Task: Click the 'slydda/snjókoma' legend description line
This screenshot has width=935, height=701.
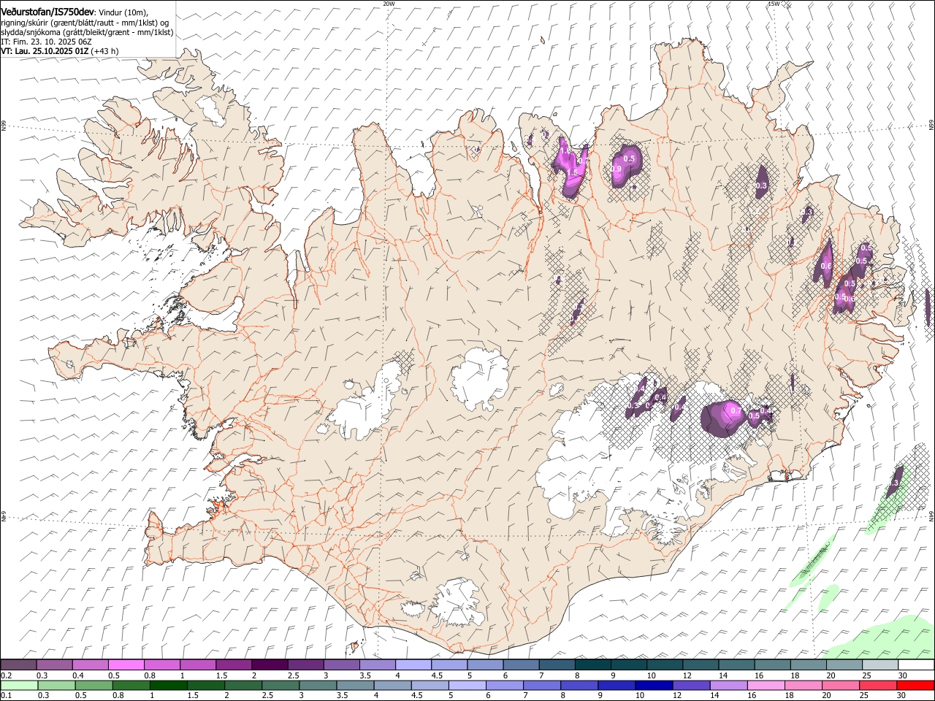Action: tap(87, 32)
